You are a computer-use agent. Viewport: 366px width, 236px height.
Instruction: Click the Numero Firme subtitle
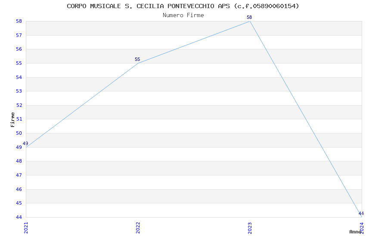click(183, 15)
